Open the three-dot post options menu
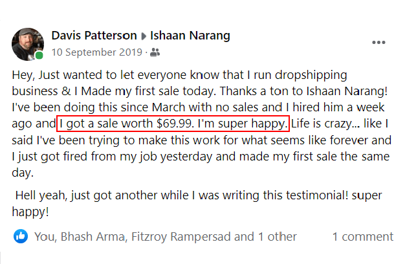 [378, 42]
